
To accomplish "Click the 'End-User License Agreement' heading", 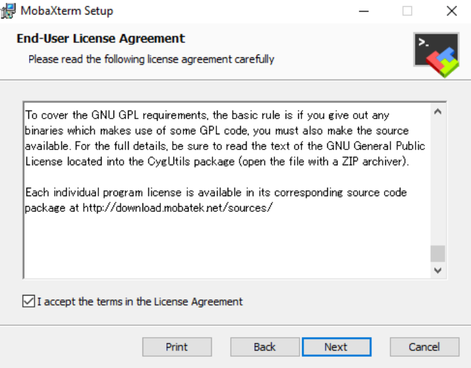I will click(x=100, y=39).
